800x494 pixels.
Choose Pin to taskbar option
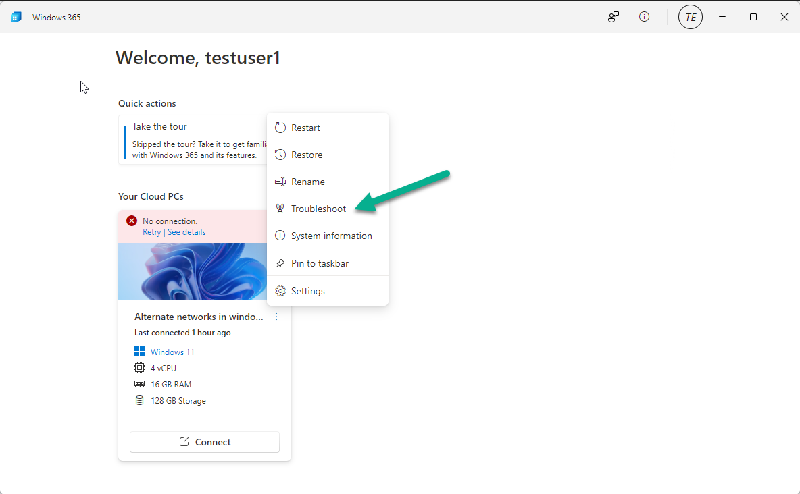[320, 263]
